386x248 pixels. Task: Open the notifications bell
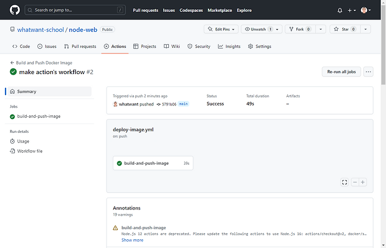340,10
